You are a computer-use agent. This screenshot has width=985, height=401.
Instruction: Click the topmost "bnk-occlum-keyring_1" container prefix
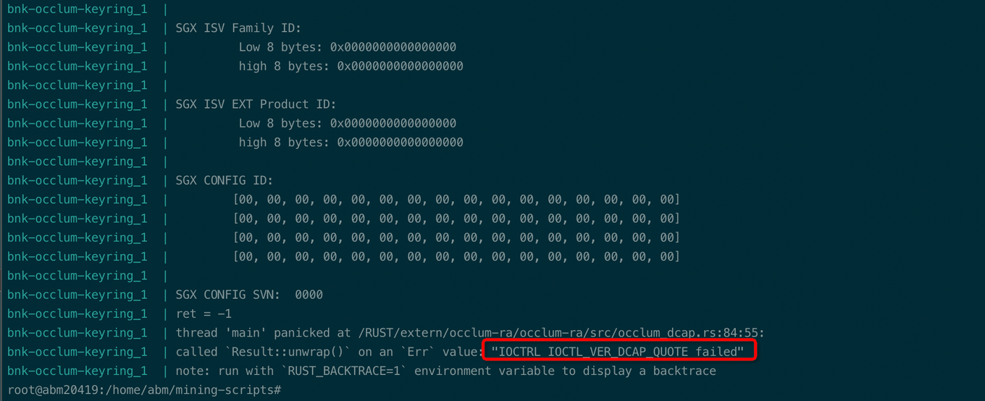(77, 9)
